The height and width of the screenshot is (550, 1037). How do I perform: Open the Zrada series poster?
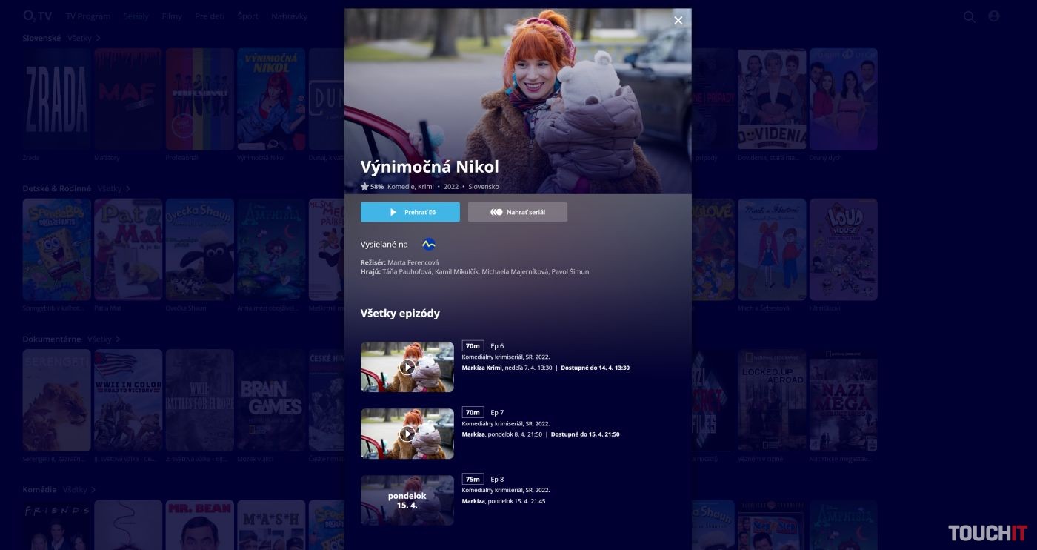pyautogui.click(x=56, y=99)
